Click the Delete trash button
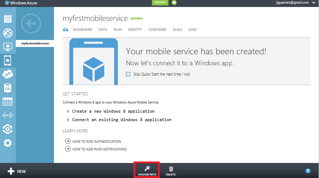The width and height of the screenshot is (319, 178). [x=171, y=170]
